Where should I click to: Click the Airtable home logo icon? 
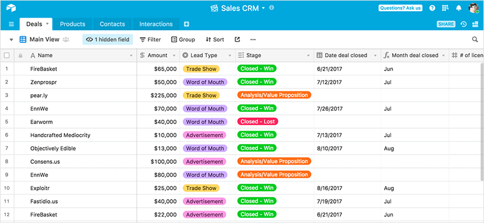click(x=11, y=8)
